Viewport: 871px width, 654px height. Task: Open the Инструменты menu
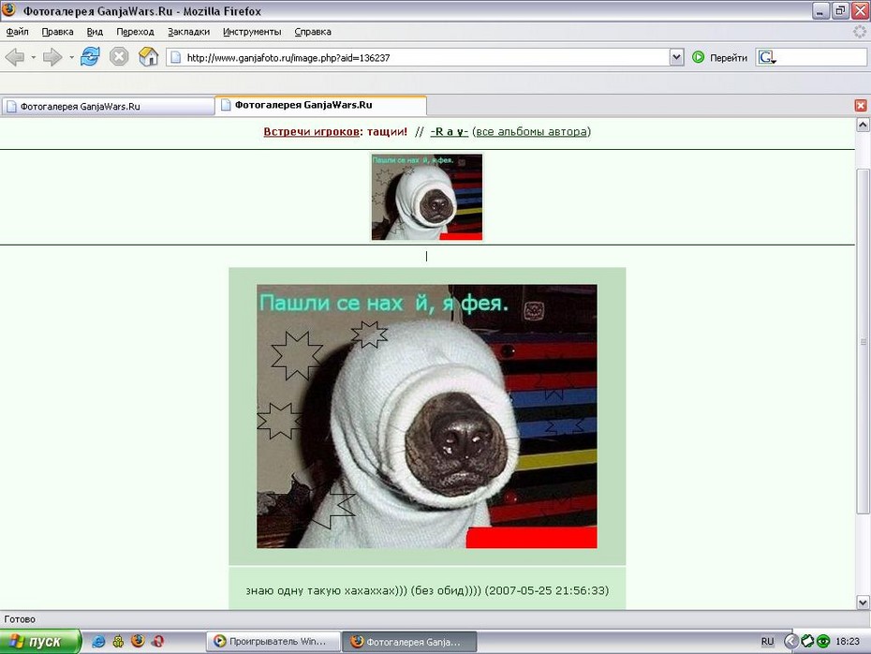pos(252,32)
